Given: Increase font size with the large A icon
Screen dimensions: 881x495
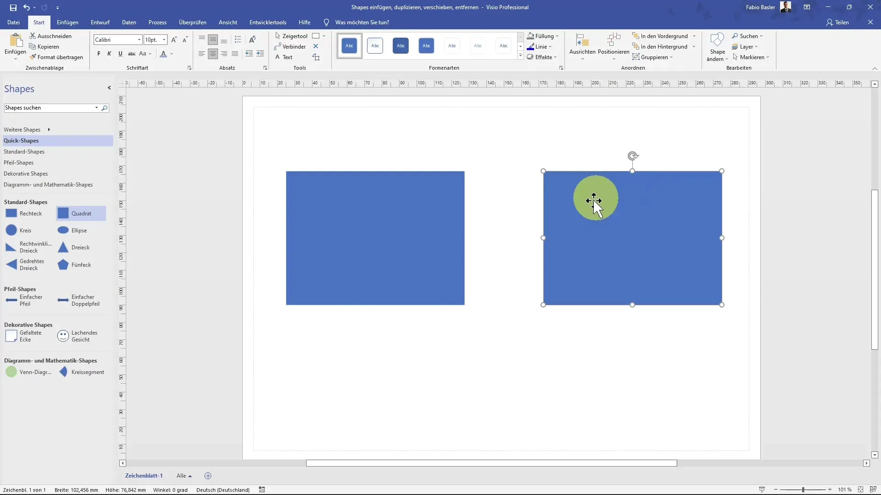Looking at the screenshot, I should [174, 40].
